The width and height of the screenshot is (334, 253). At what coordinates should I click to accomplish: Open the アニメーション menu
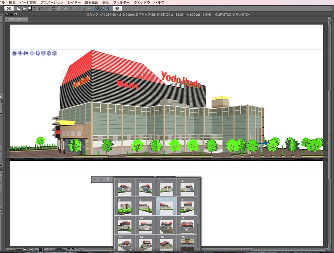[x=52, y=2]
